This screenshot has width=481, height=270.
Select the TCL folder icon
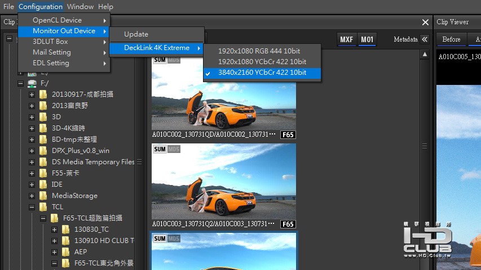click(43, 207)
